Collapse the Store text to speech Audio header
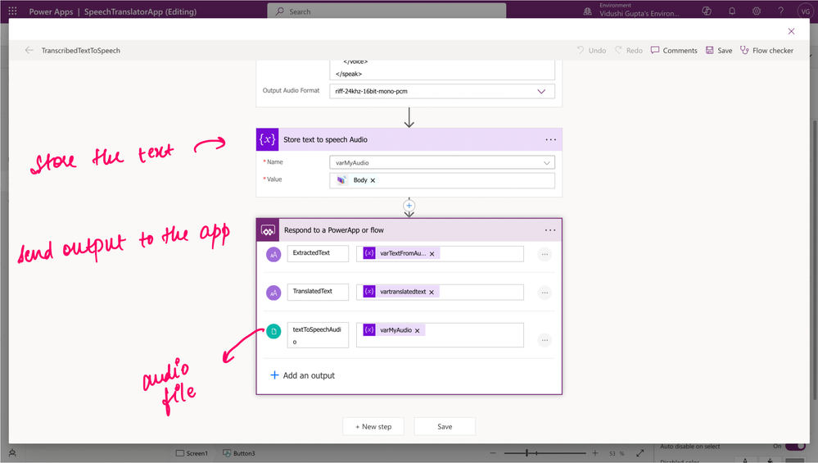Viewport: 818px width, 463px height. [x=409, y=139]
